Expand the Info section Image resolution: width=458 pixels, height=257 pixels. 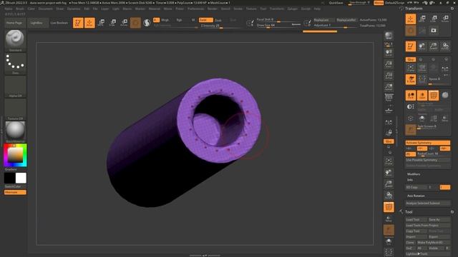pos(410,180)
